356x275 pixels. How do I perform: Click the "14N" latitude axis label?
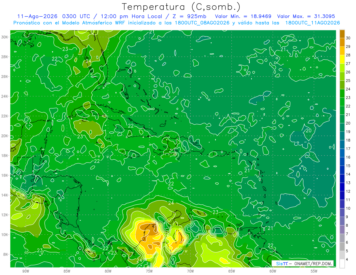4,195
